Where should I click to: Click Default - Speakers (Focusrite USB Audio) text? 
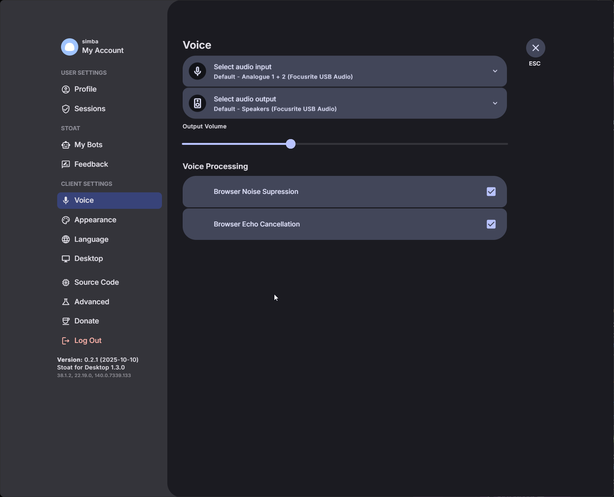coord(275,109)
